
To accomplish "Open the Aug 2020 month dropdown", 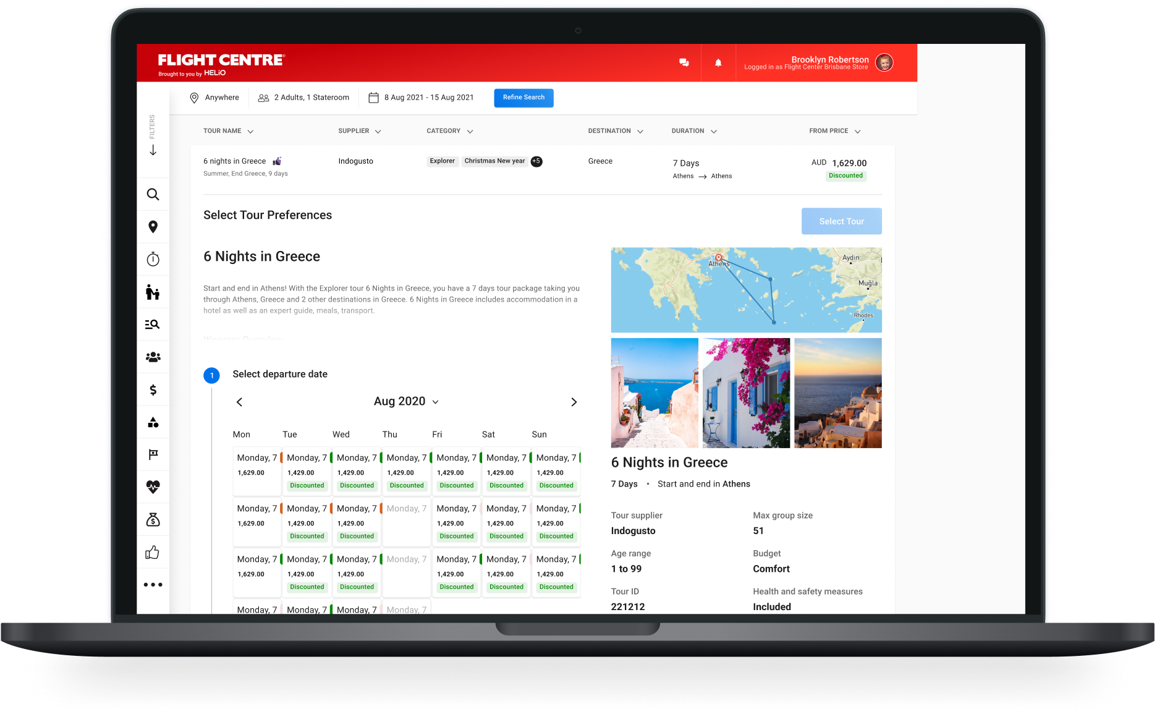I will coord(406,401).
